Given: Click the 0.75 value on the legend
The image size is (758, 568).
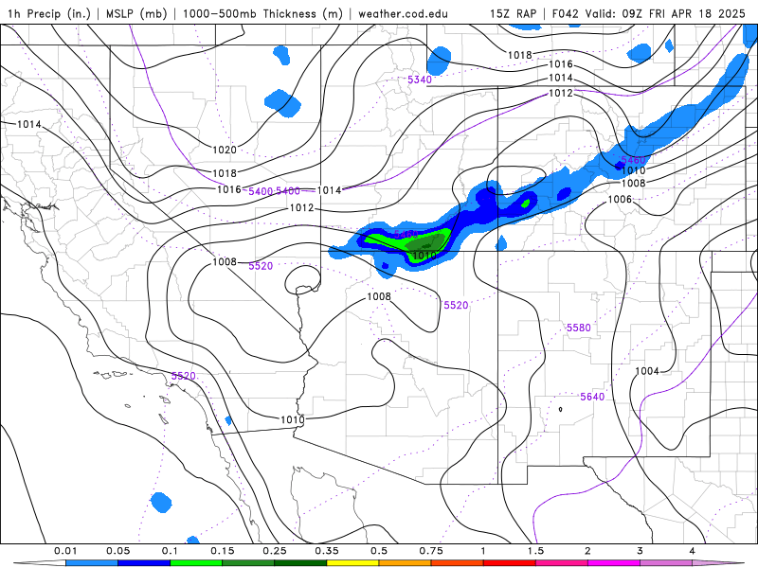Looking at the screenshot, I should pyautogui.click(x=431, y=551).
